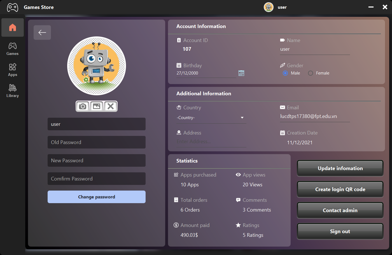
Task: Click the creation date 11/12/2021
Action: (300, 142)
